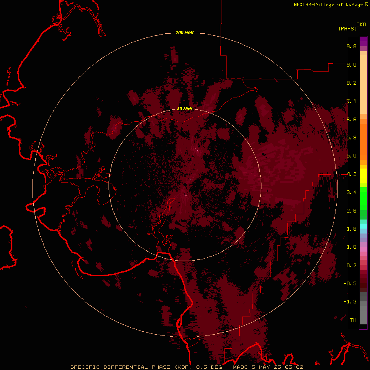The height and width of the screenshot is (370, 370).
Task: Pick the orange segment of the color bar
Action: (363, 141)
